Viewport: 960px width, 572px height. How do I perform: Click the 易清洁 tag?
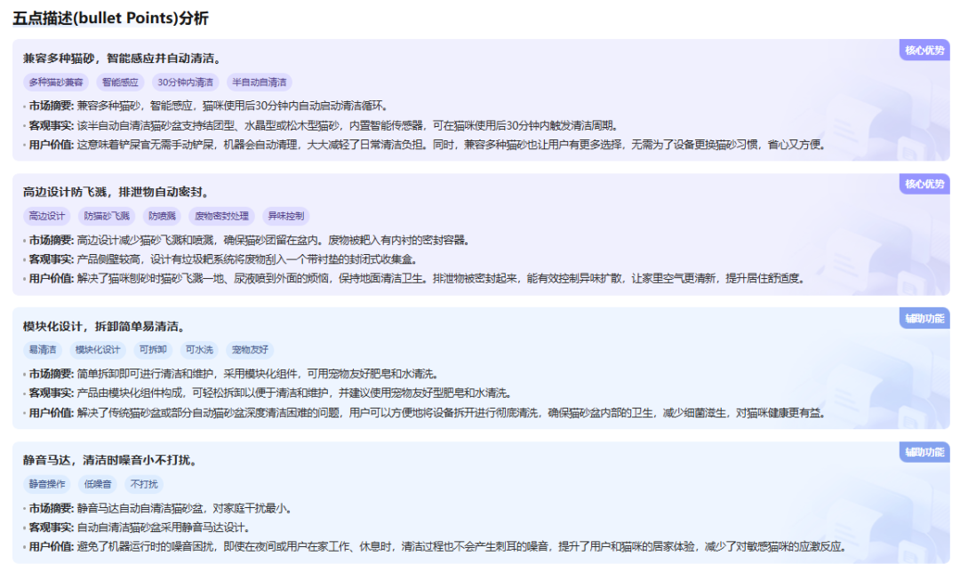(x=43, y=350)
